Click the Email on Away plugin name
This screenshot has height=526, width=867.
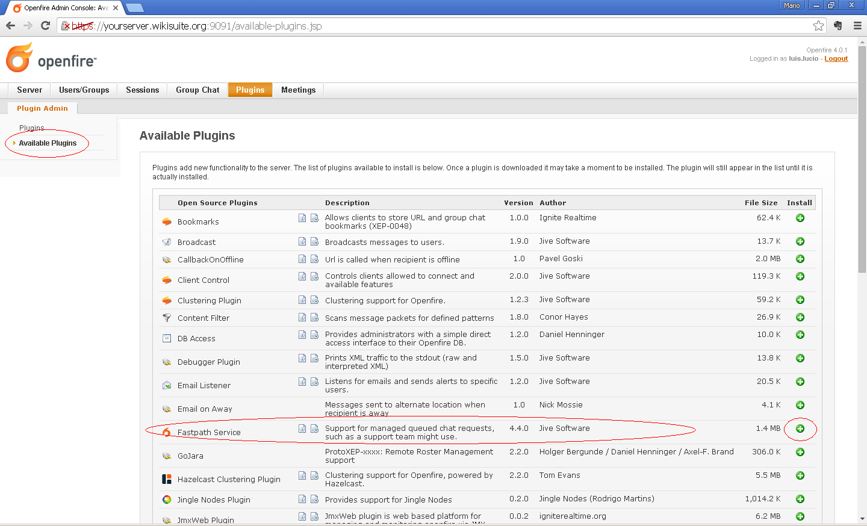pyautogui.click(x=205, y=409)
